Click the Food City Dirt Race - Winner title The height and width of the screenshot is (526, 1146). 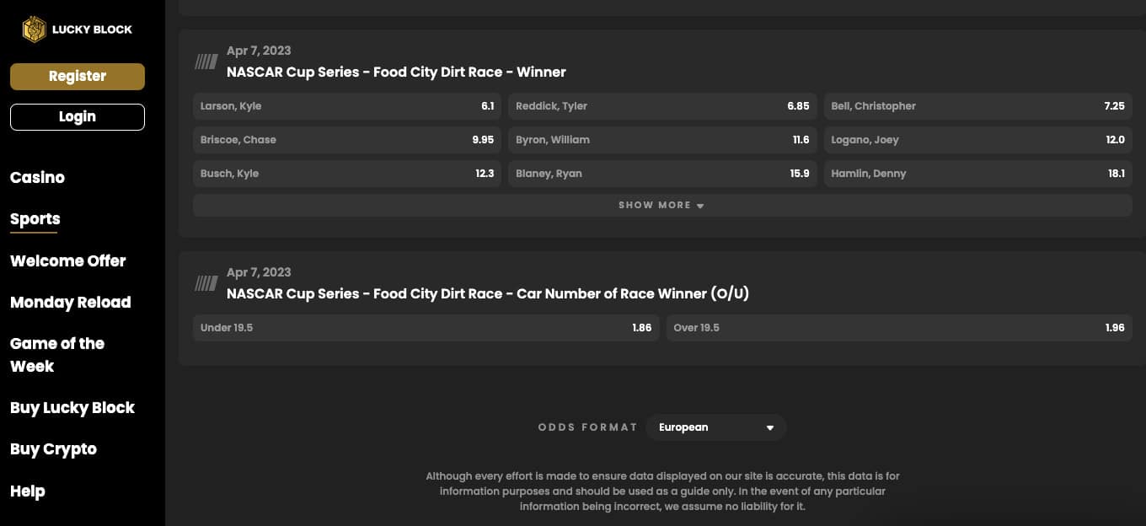click(396, 72)
